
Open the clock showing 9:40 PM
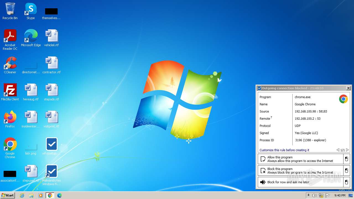pyautogui.click(x=340, y=195)
